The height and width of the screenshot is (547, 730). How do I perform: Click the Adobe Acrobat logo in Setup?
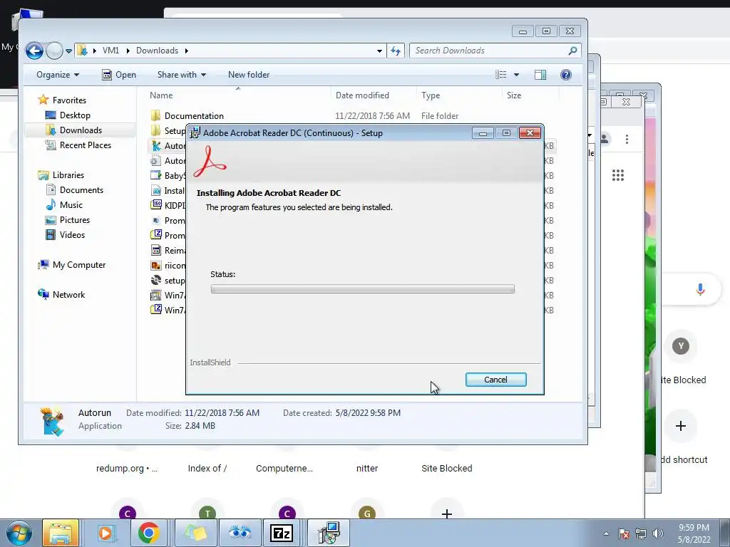point(210,162)
